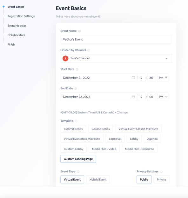
Task: Open the End Date calendar picker icon
Action: click(x=133, y=97)
